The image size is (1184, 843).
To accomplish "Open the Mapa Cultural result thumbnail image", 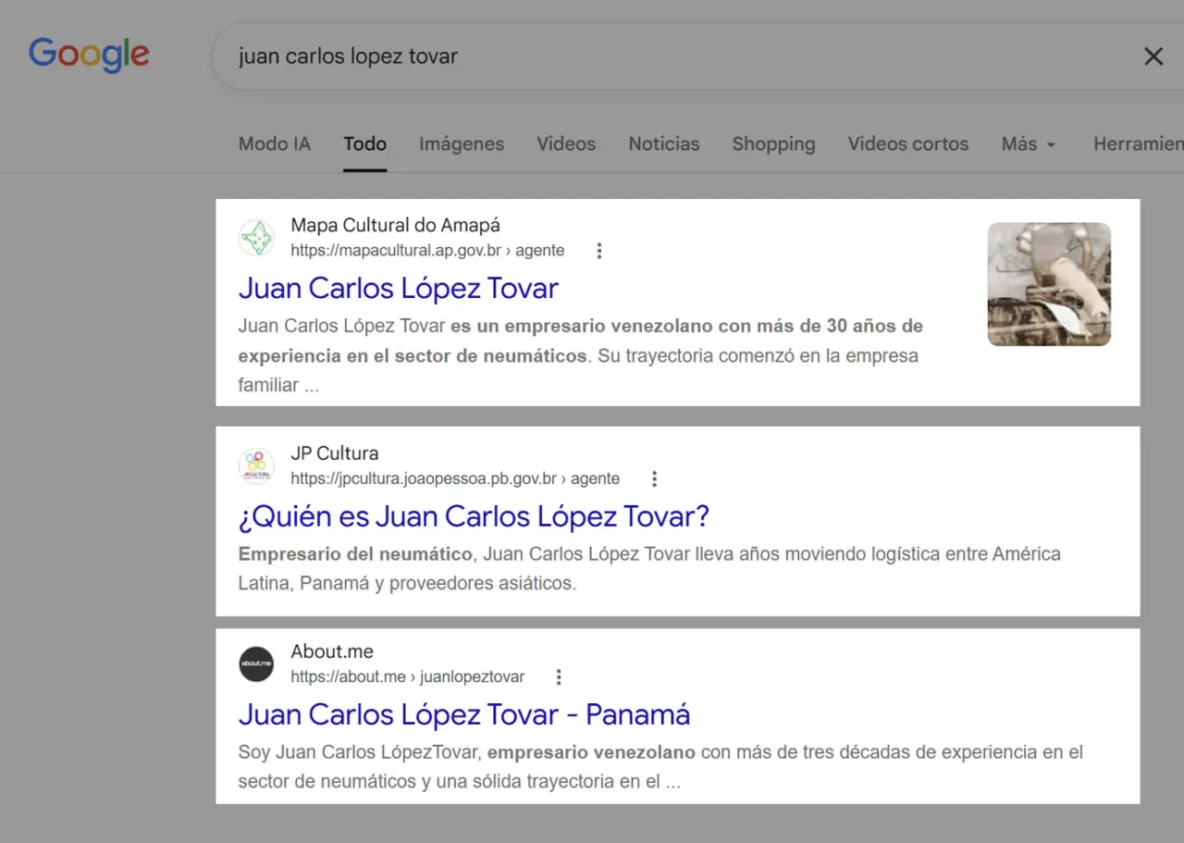I will coord(1049,284).
